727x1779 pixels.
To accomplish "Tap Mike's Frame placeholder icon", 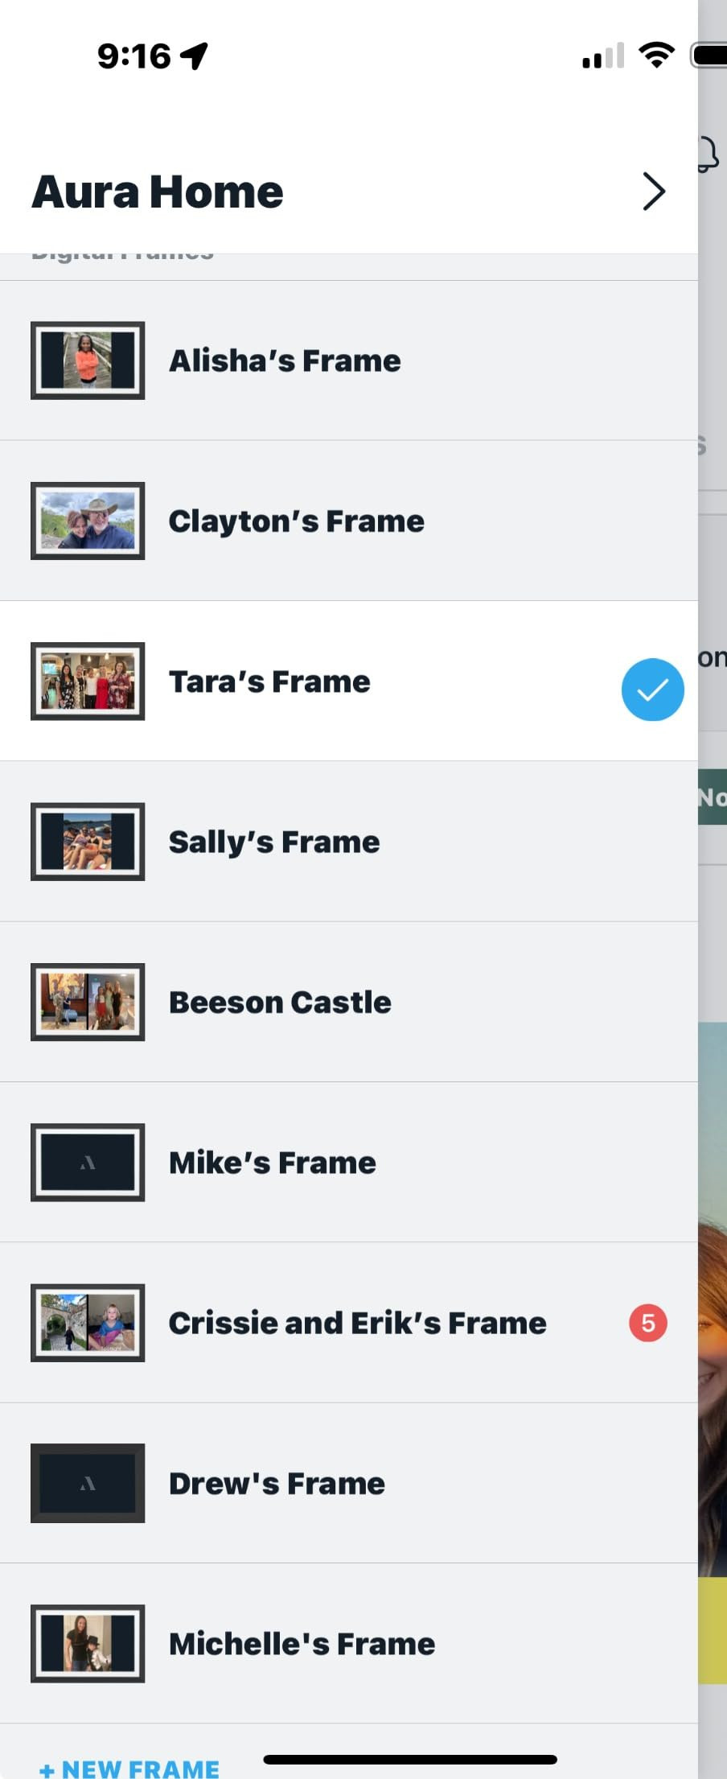I will coord(88,1162).
